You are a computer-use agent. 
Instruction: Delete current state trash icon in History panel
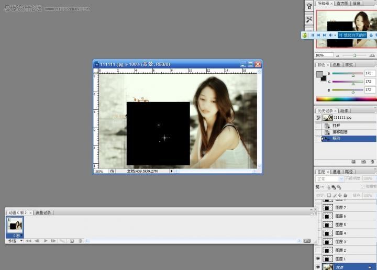(x=372, y=162)
